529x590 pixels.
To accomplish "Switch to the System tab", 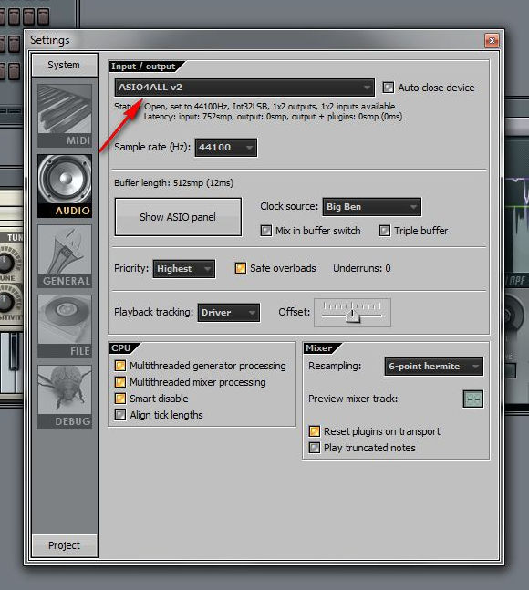I will coord(65,65).
